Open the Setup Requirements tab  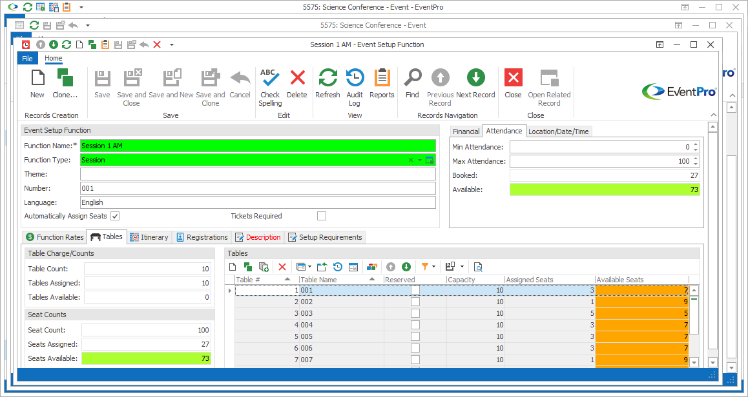pyautogui.click(x=326, y=237)
